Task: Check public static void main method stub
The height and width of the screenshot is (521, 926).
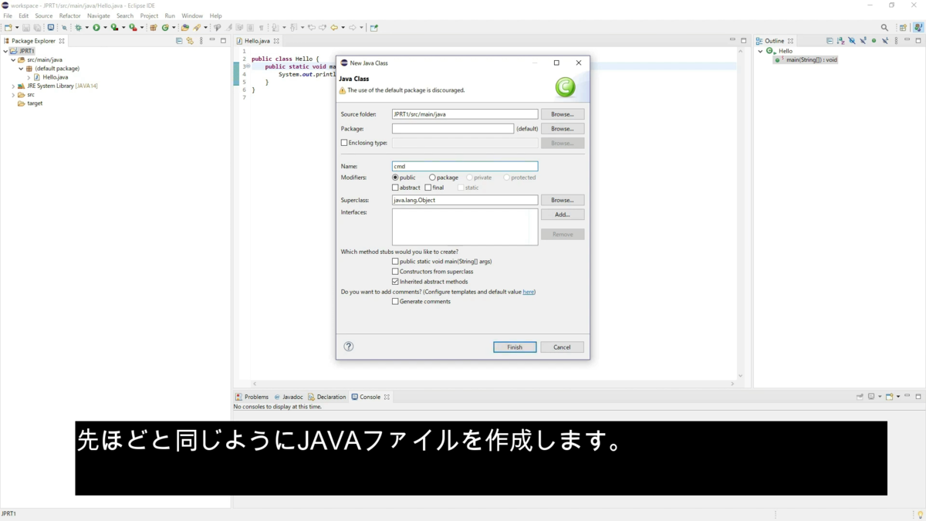Action: (396, 261)
